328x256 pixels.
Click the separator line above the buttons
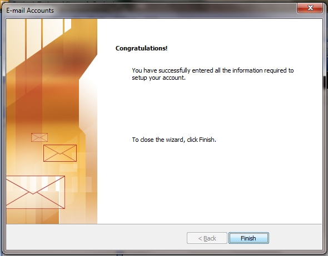164,224
